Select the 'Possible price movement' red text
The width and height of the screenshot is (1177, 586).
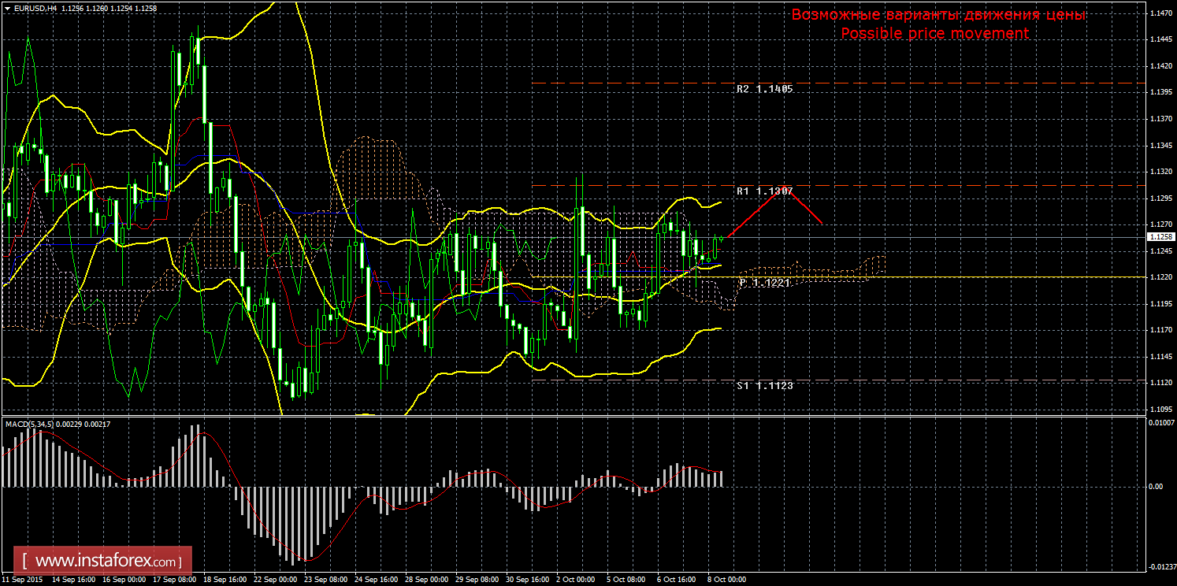pyautogui.click(x=934, y=33)
